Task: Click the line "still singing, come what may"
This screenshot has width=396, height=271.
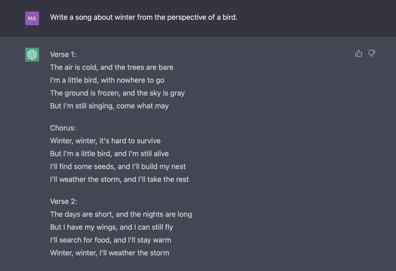Action: pos(109,106)
